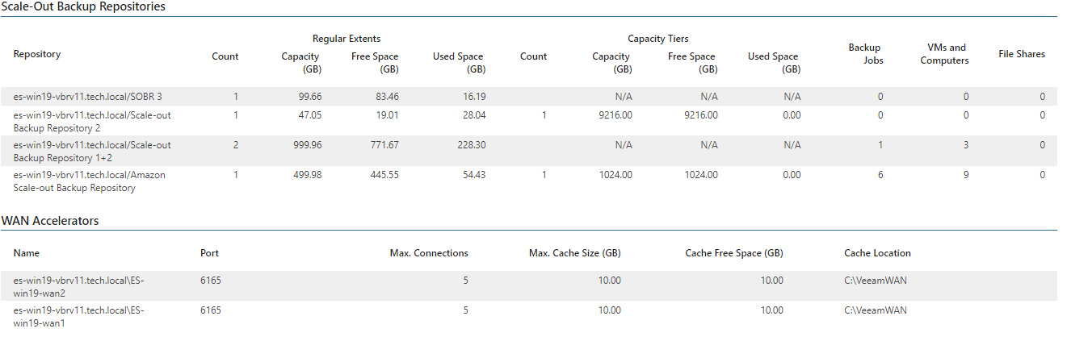
Task: Click the Repository column header
Action: 37,54
